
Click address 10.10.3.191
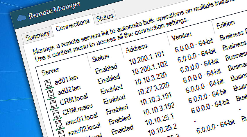156,99
